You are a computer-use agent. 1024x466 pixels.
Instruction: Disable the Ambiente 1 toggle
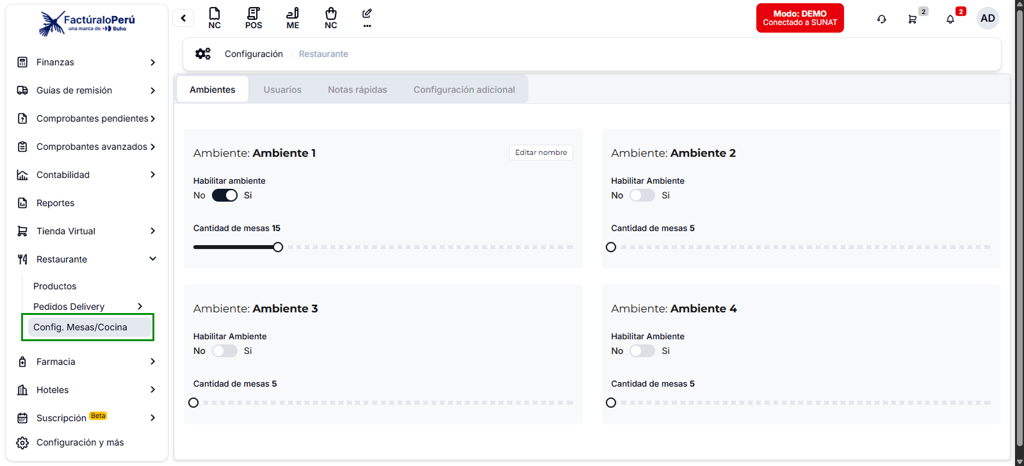pyautogui.click(x=225, y=195)
